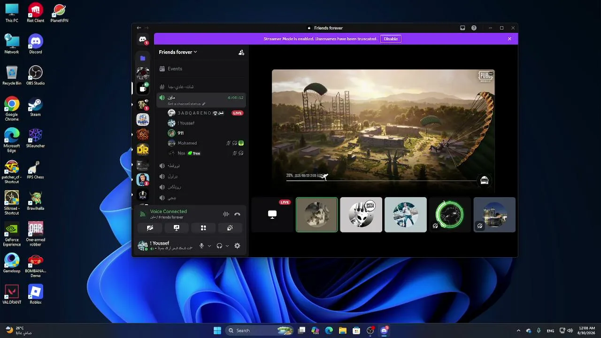Show hidden system tray icons
Viewport: 601px width, 338px height.
[518, 330]
